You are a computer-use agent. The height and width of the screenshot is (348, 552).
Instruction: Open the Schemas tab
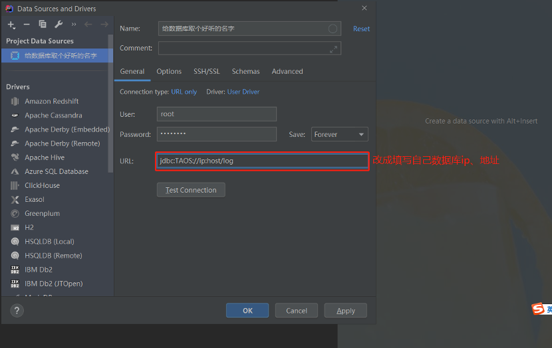pyautogui.click(x=245, y=71)
